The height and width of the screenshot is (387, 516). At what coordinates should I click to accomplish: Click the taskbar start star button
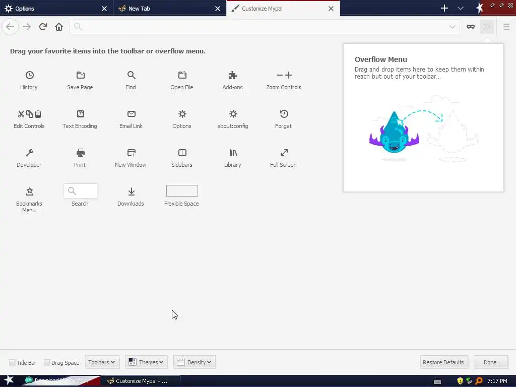(9, 380)
